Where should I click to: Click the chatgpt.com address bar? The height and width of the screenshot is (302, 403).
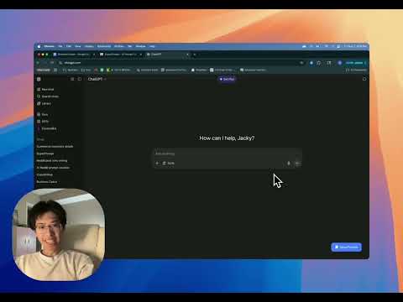(179, 63)
